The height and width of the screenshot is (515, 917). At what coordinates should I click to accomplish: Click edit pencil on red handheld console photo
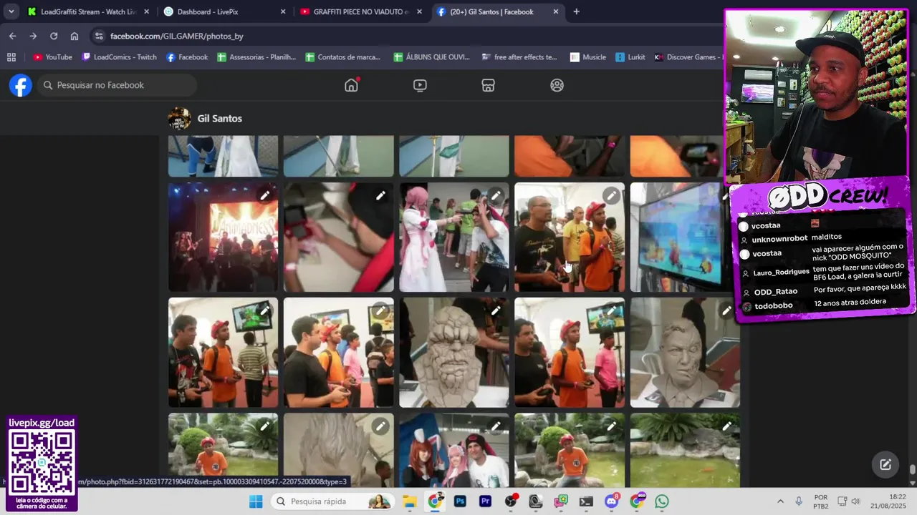(x=380, y=195)
